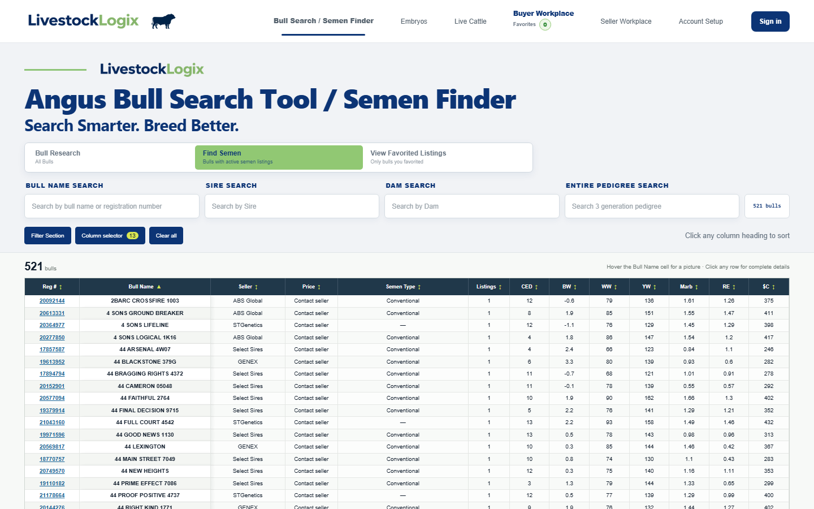The image size is (814, 509).
Task: Open registration link 17894794
Action: pyautogui.click(x=52, y=374)
